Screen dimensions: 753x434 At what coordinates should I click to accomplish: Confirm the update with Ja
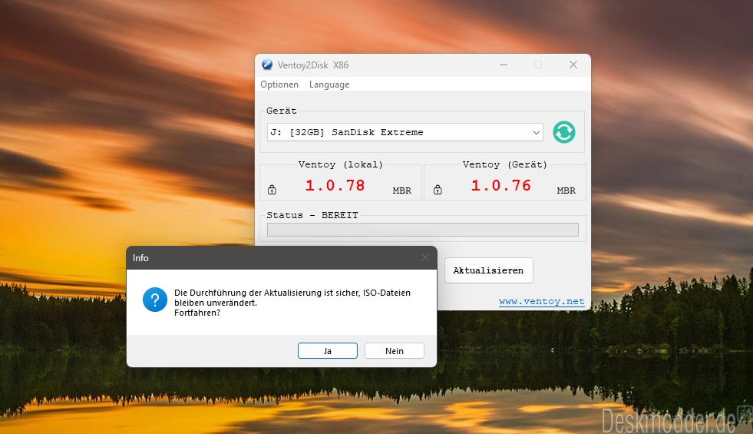(328, 351)
